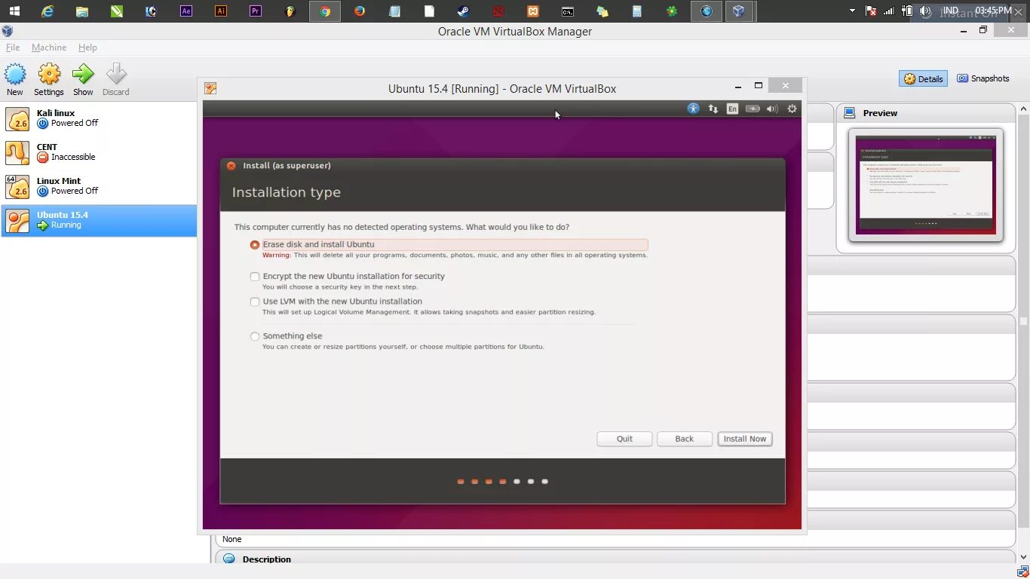Viewport: 1030px width, 579px height.
Task: Open the Ubuntu sound volume indicator
Action: pos(772,109)
